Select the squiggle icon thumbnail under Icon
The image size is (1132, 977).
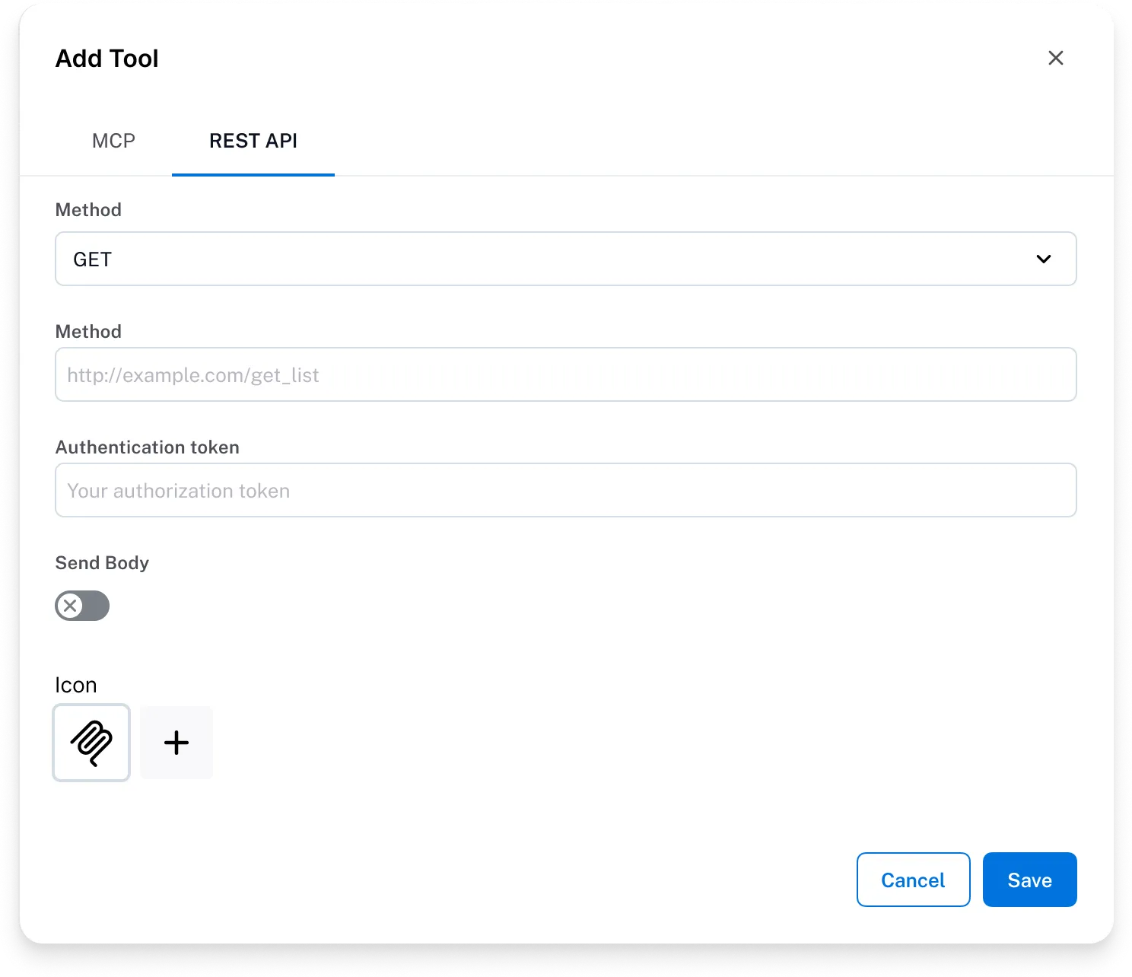tap(91, 743)
